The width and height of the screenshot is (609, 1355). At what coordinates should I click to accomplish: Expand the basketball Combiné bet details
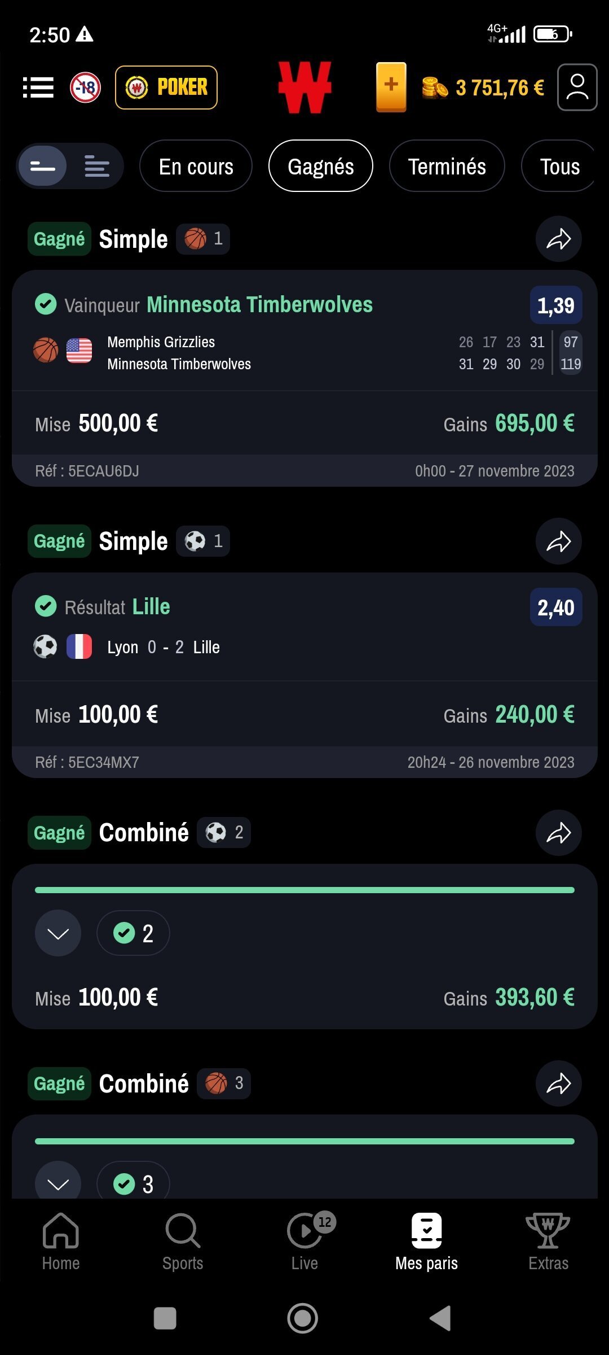pyautogui.click(x=58, y=1184)
